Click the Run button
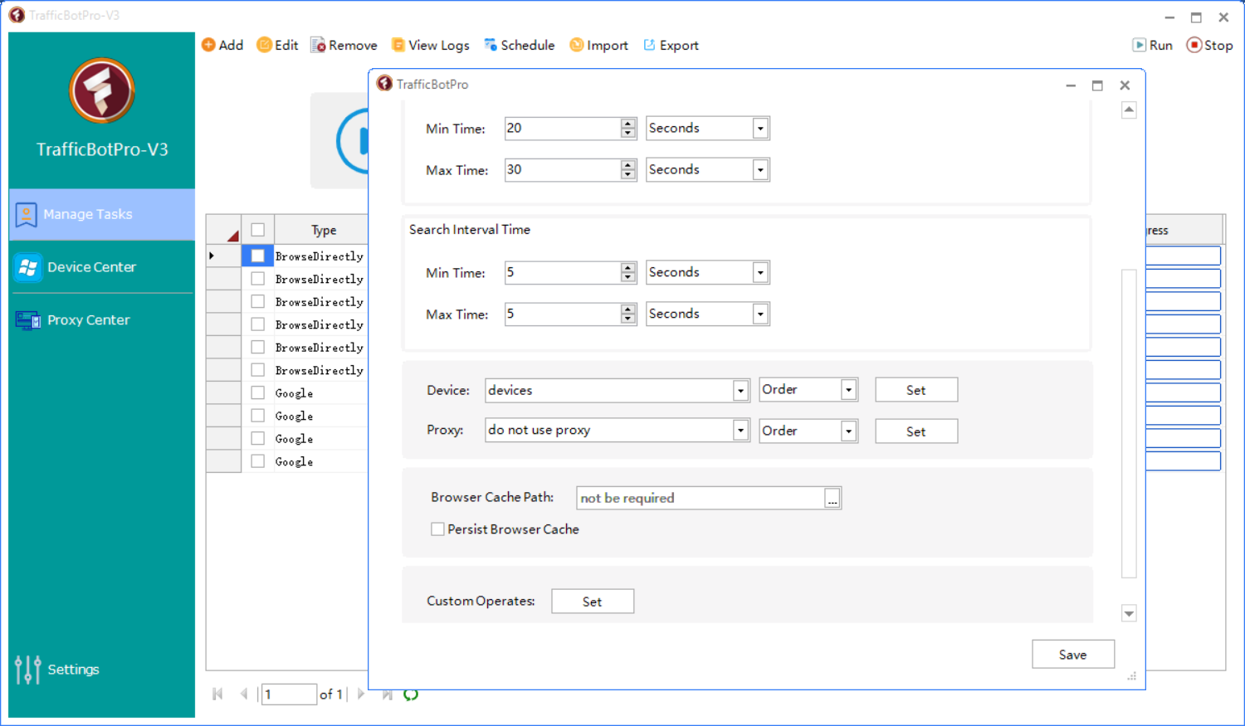This screenshot has width=1245, height=726. [1153, 45]
